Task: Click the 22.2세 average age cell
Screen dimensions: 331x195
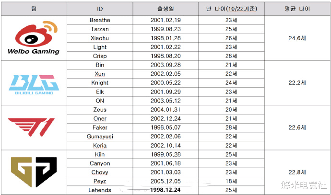Action: 297,83
